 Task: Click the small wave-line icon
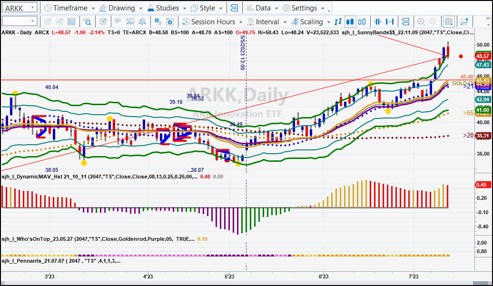(x=118, y=21)
